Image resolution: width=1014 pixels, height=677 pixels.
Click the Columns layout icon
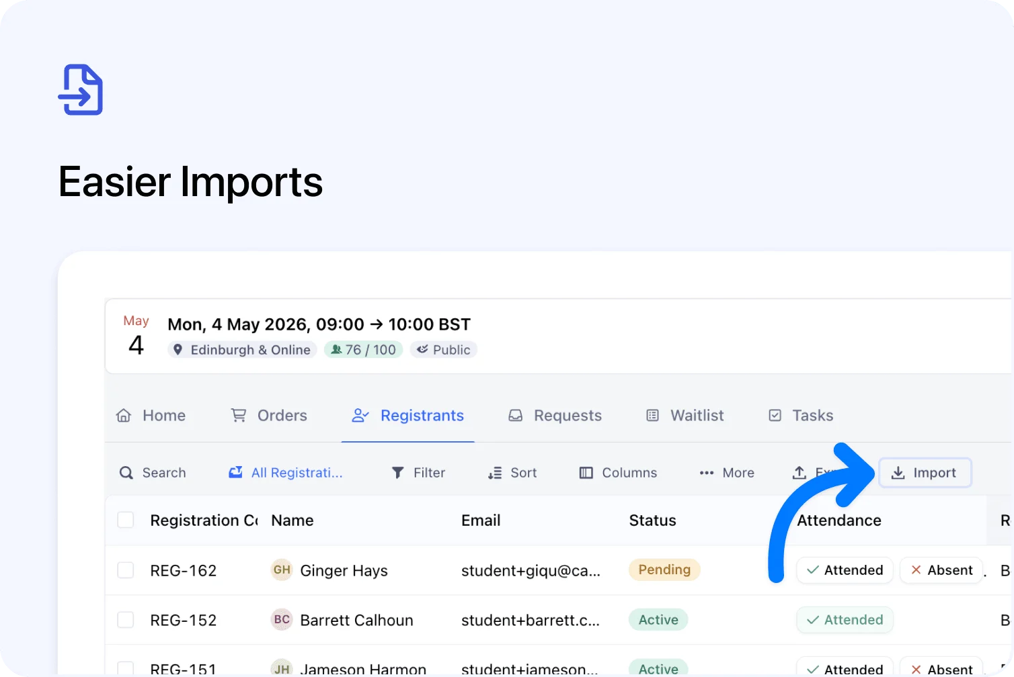[586, 473]
